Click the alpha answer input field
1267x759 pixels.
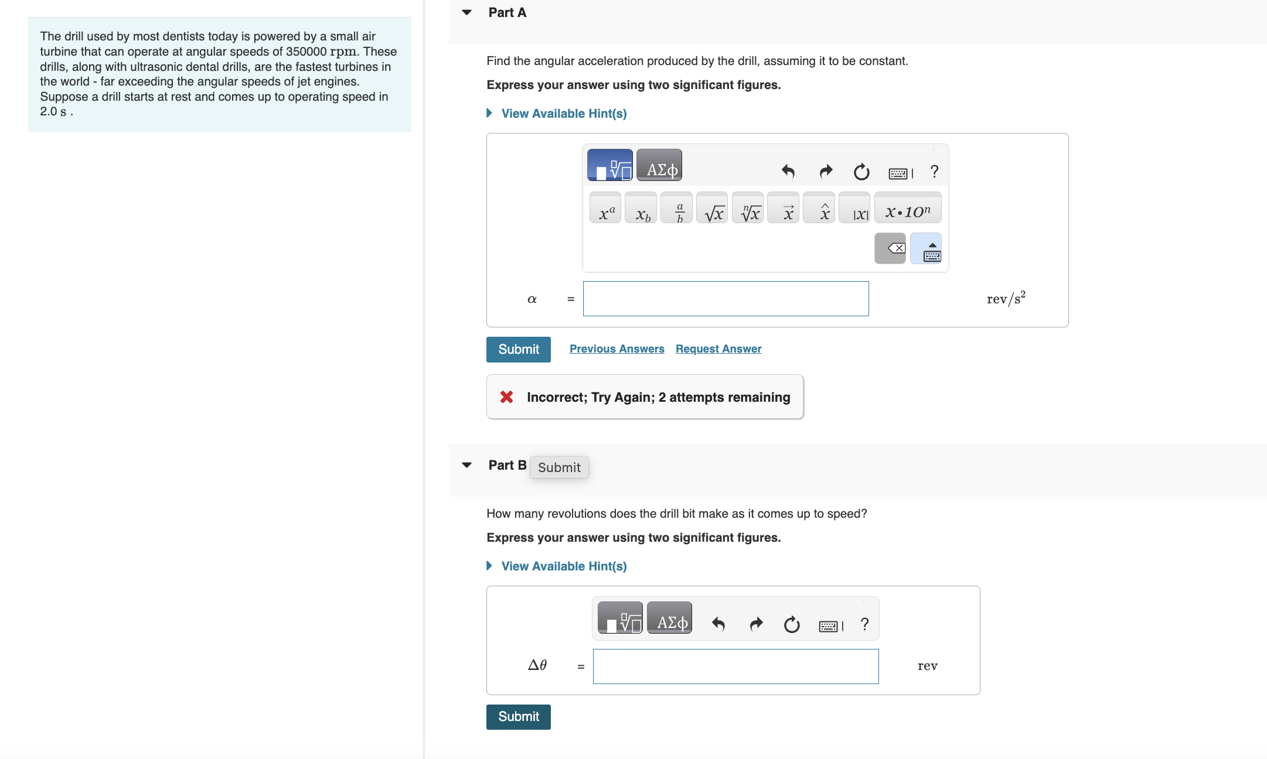pyautogui.click(x=726, y=299)
